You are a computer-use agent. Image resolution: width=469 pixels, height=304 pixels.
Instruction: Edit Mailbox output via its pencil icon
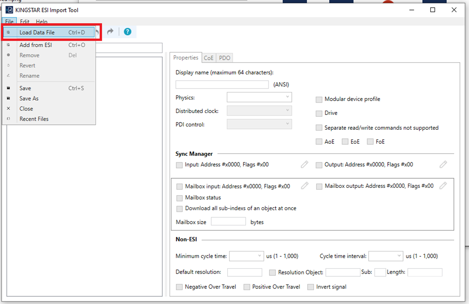(443, 186)
